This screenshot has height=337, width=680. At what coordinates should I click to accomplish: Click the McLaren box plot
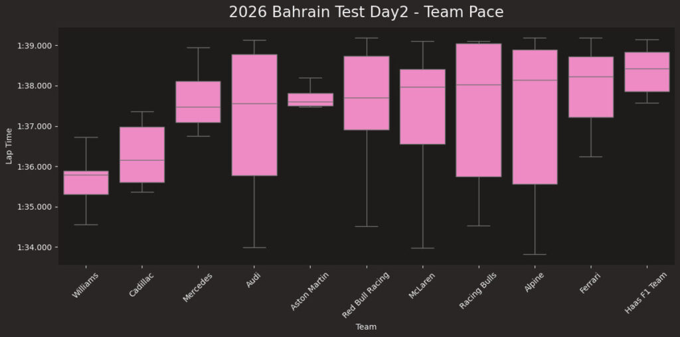(x=422, y=106)
